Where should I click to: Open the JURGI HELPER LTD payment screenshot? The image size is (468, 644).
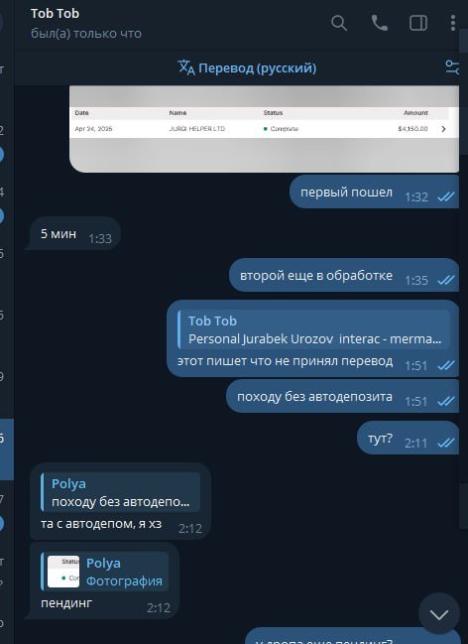[x=264, y=129]
